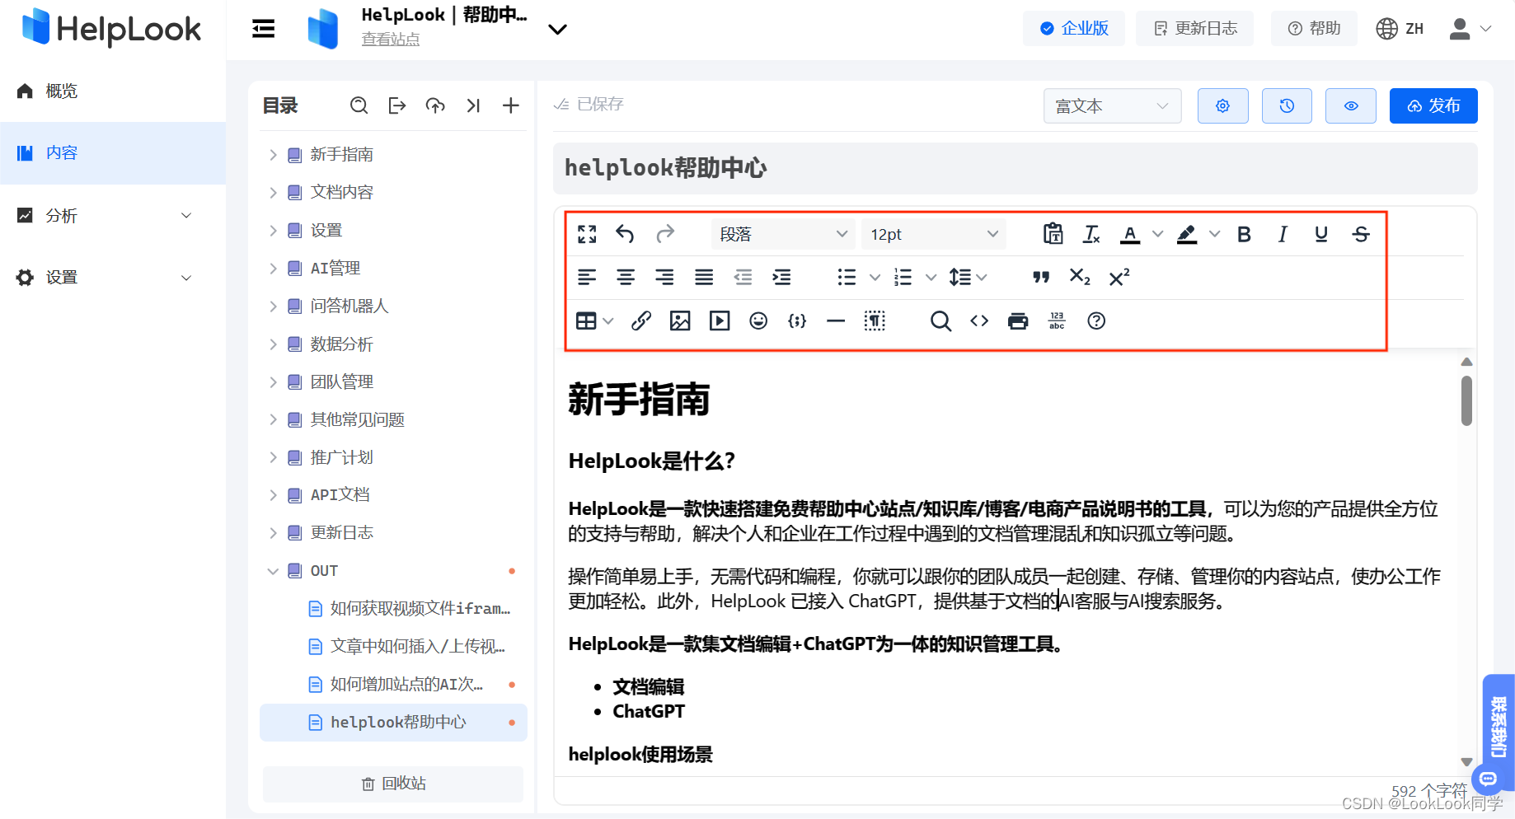Undo the last edit
This screenshot has height=819, width=1515.
click(625, 234)
